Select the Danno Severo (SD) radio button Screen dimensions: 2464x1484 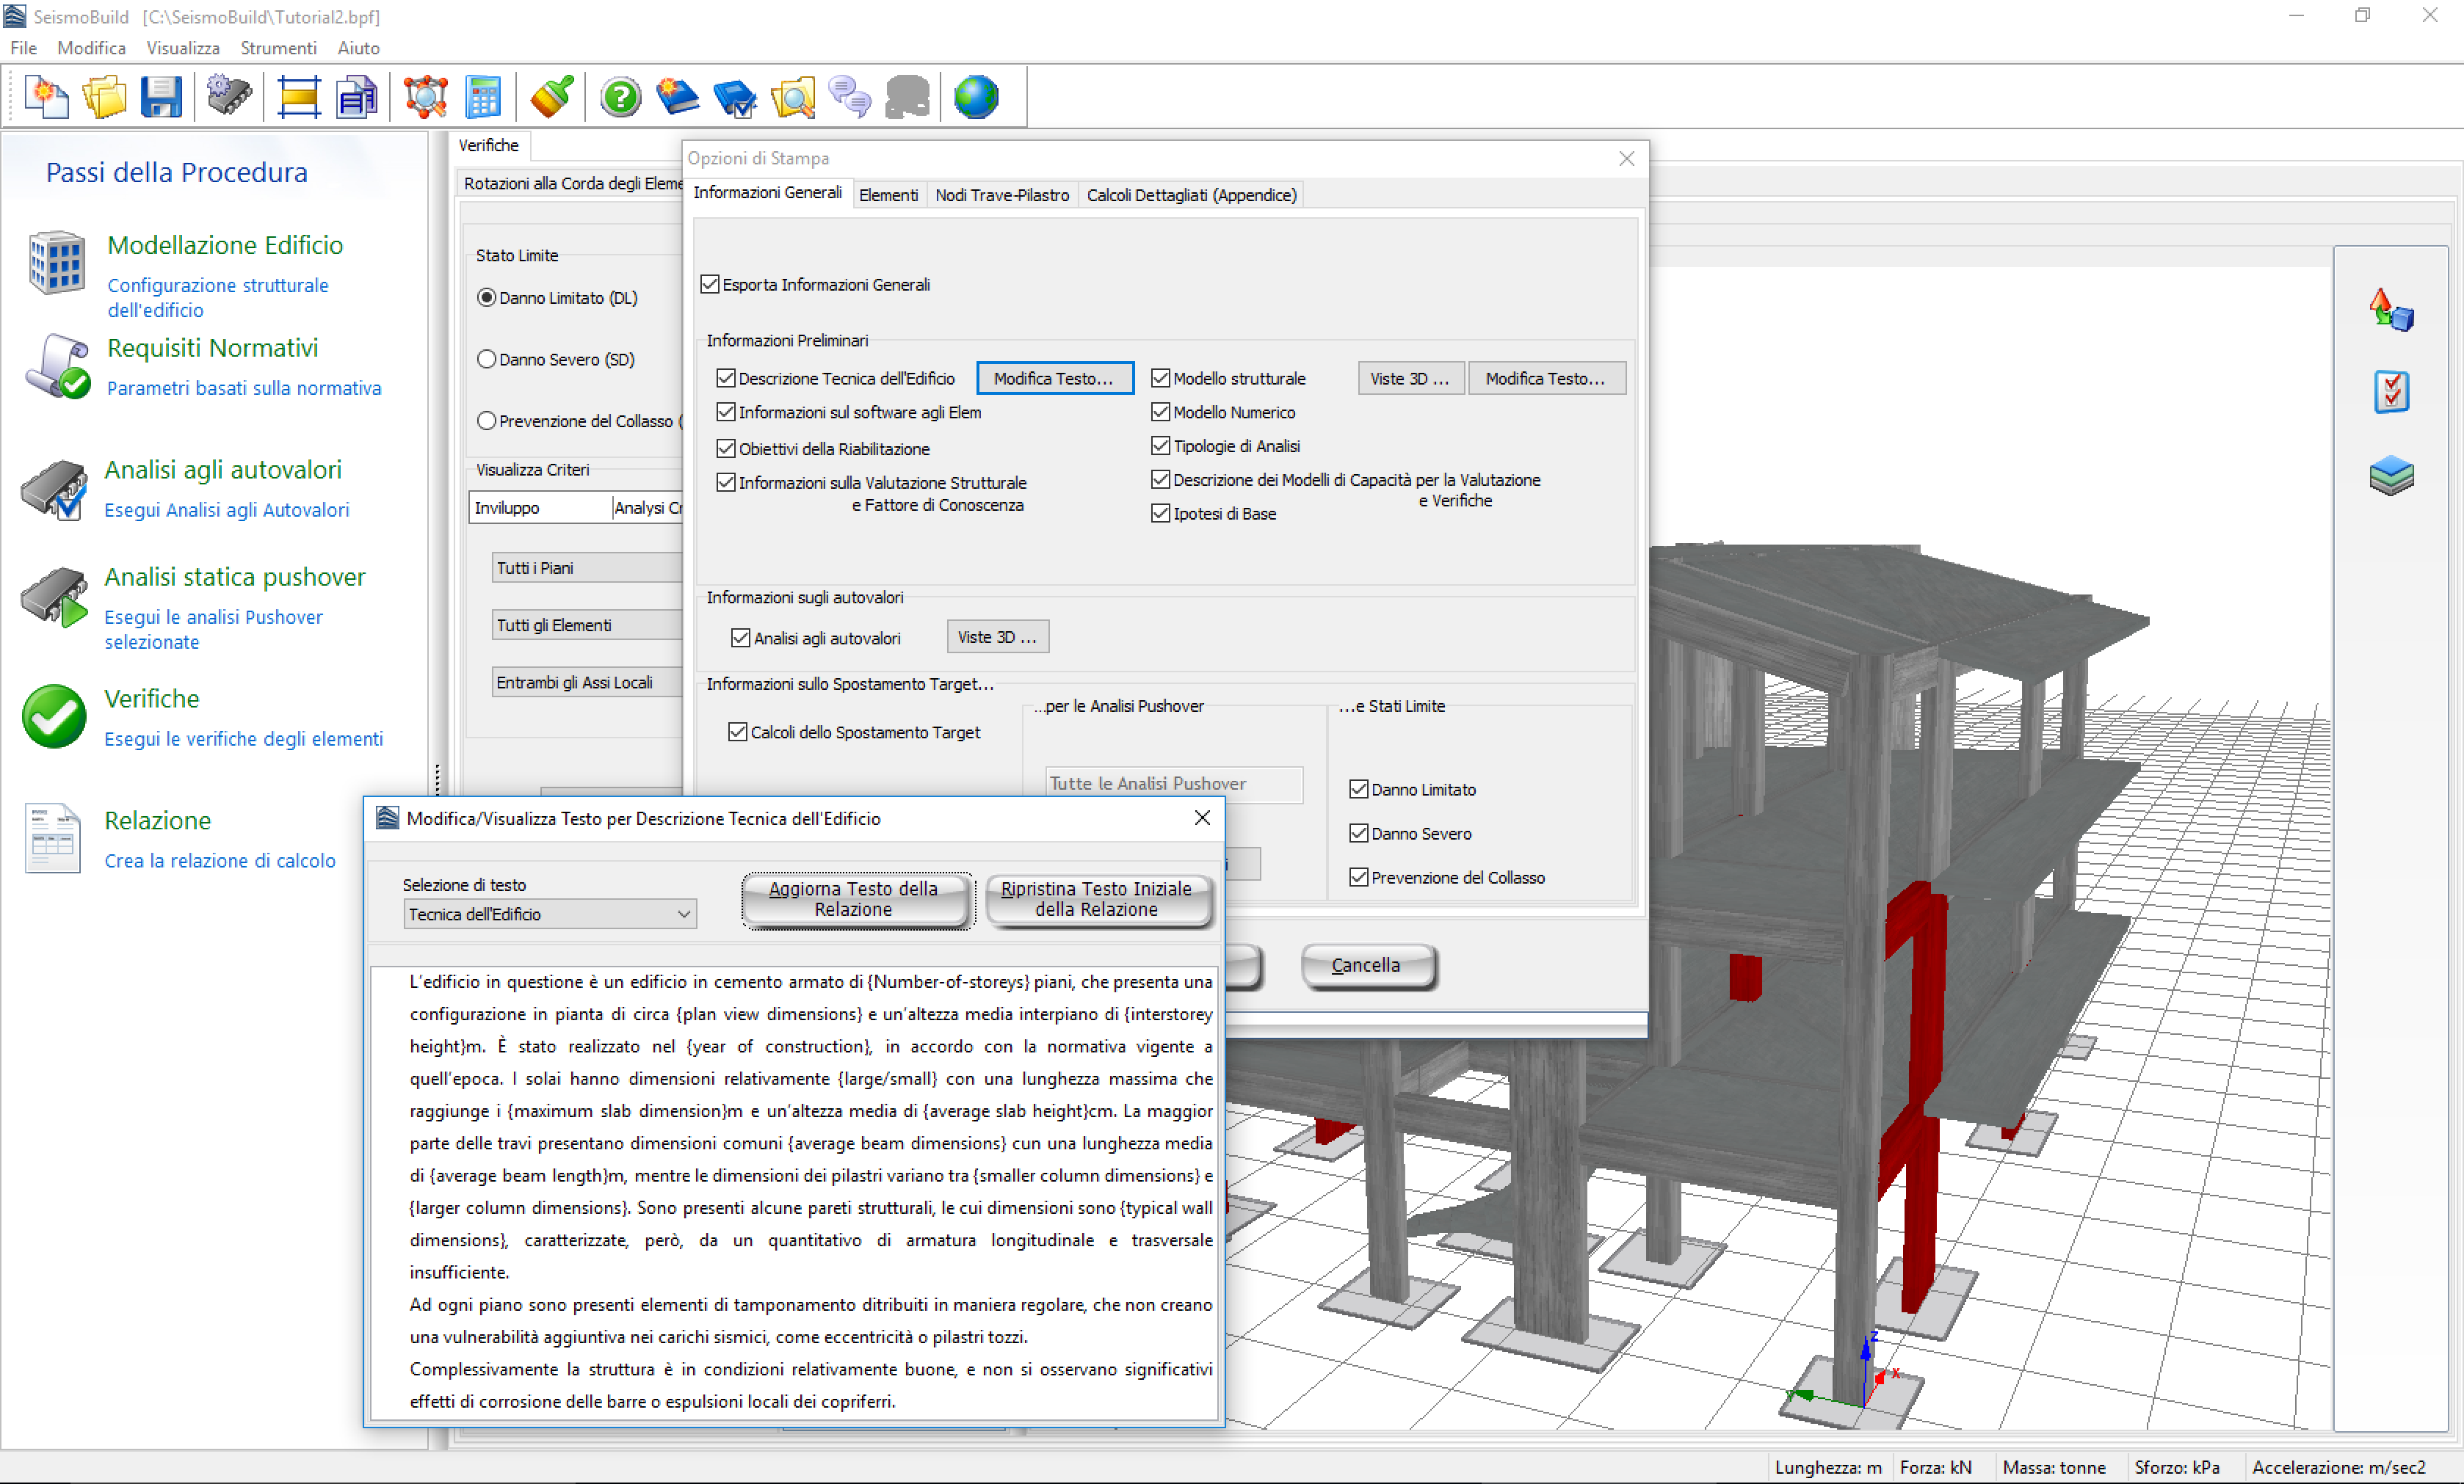point(487,359)
